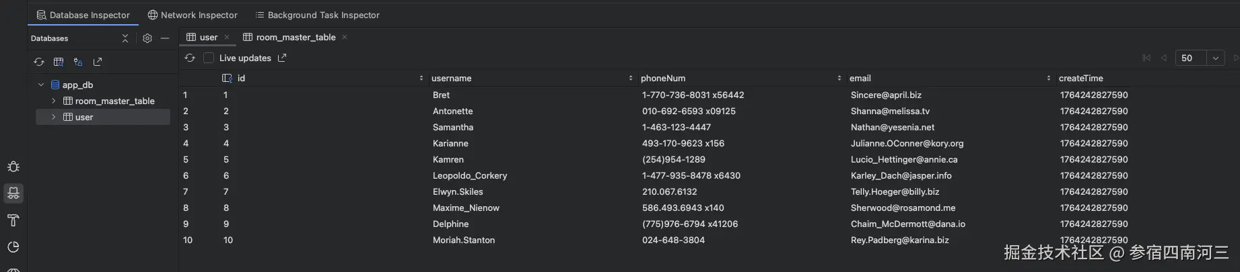The height and width of the screenshot is (272, 1240).
Task: Refresh the user table data
Action: (x=190, y=58)
